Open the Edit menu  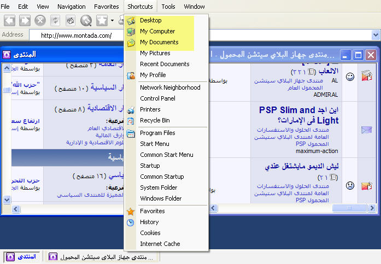coord(23,7)
